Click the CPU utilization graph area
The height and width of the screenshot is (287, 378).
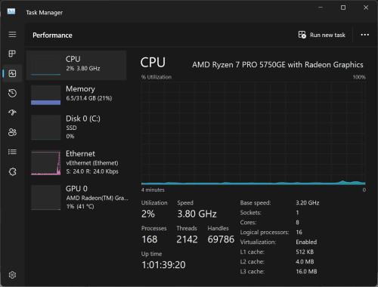click(x=253, y=134)
